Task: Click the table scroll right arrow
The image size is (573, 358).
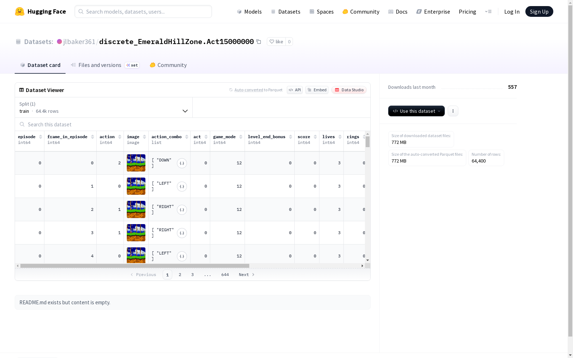Action: coord(362,266)
